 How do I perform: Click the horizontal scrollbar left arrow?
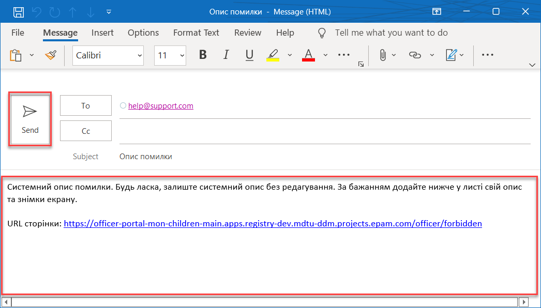pos(7,302)
